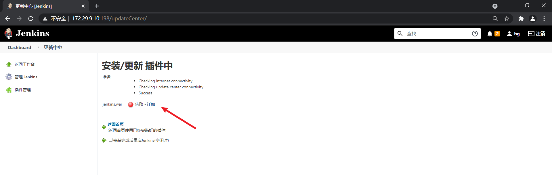The image size is (552, 175).
Task: Click the 返回首页 link
Action: tap(116, 124)
